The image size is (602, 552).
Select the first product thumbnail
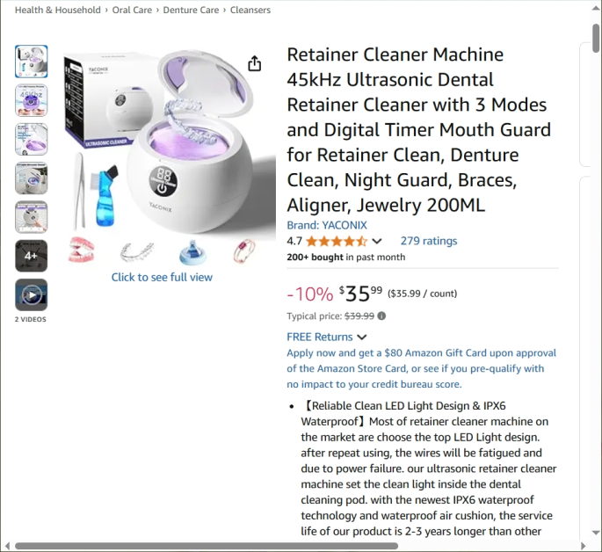(32, 62)
